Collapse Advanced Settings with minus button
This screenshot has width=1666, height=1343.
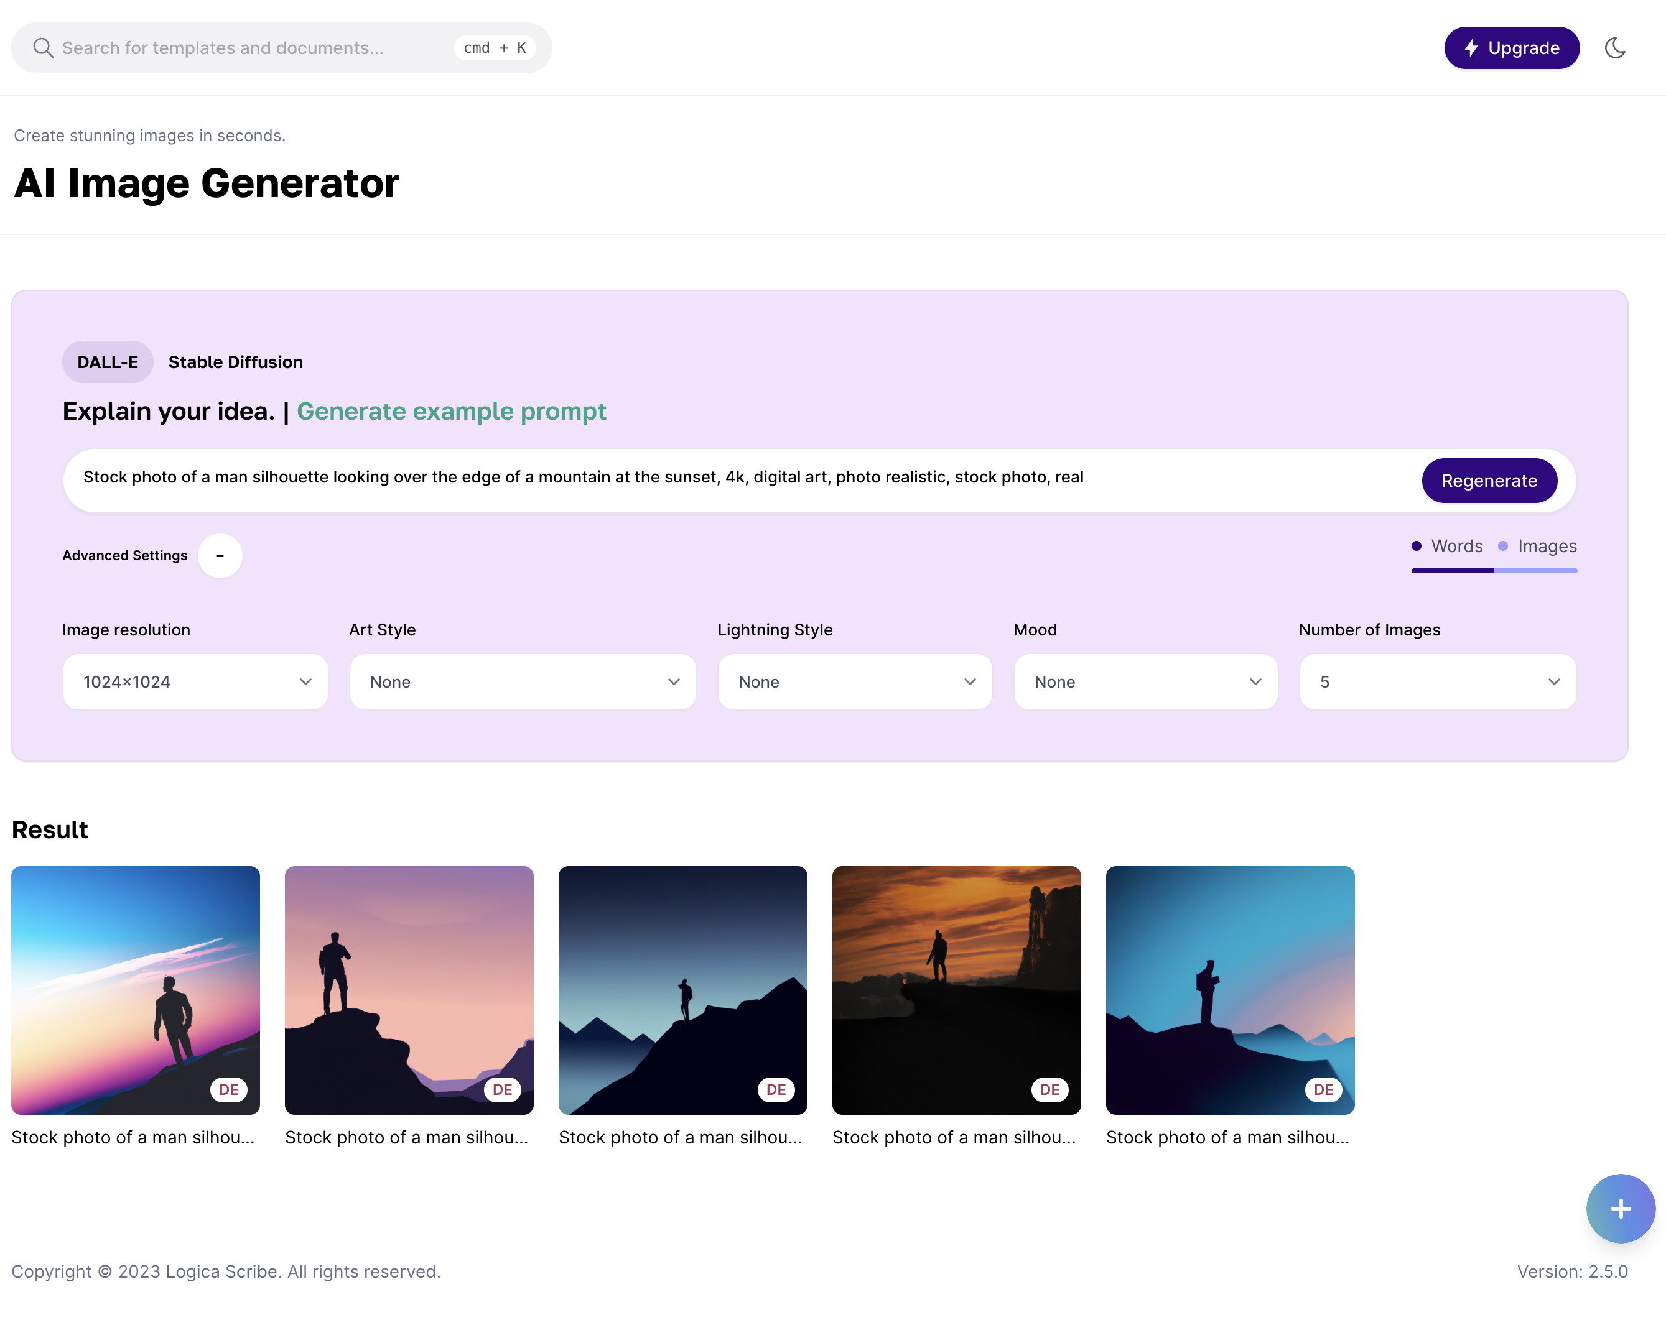220,555
